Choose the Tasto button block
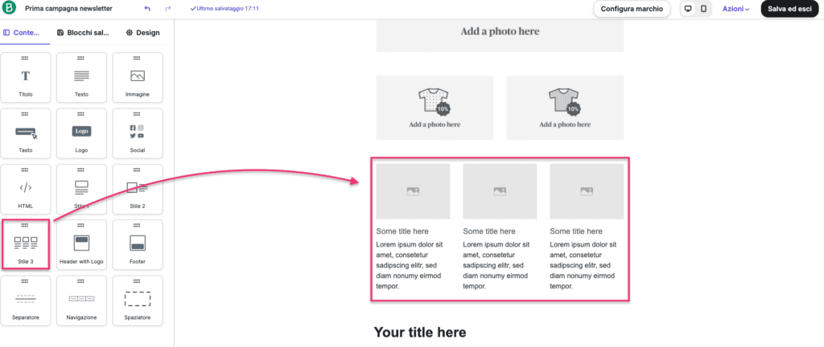 [x=26, y=133]
